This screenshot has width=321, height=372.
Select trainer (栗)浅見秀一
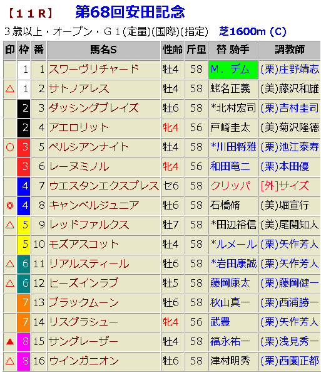pyautogui.click(x=290, y=342)
